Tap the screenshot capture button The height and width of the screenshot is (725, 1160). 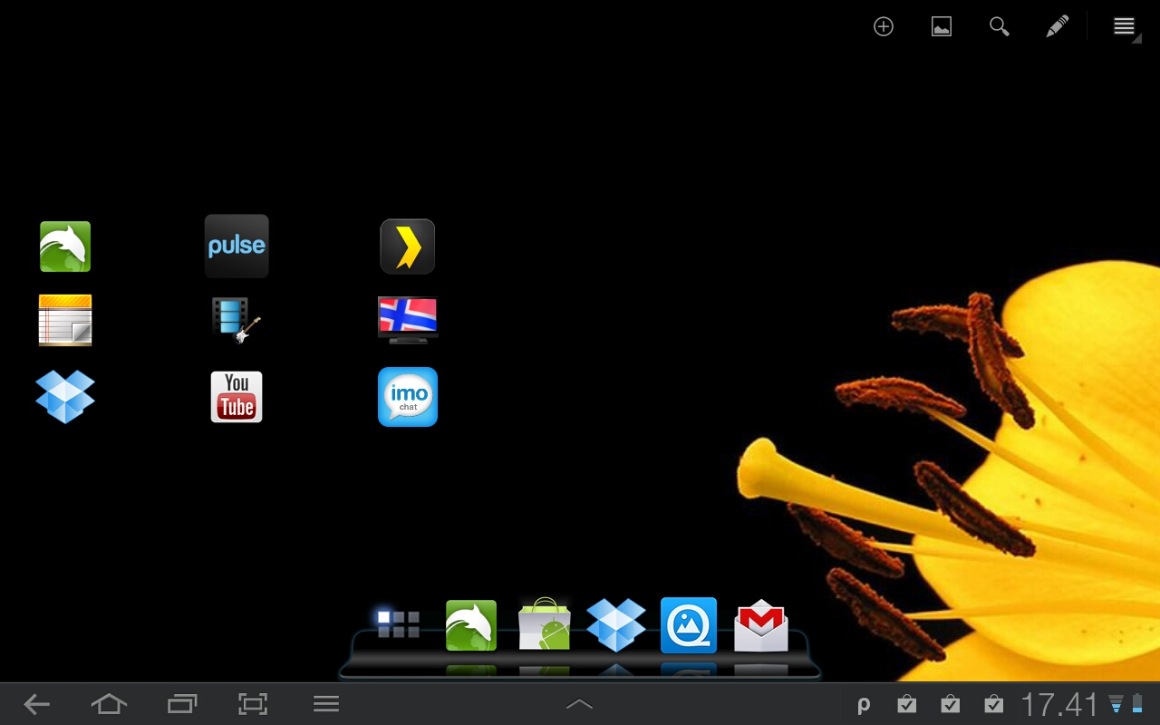tap(253, 704)
